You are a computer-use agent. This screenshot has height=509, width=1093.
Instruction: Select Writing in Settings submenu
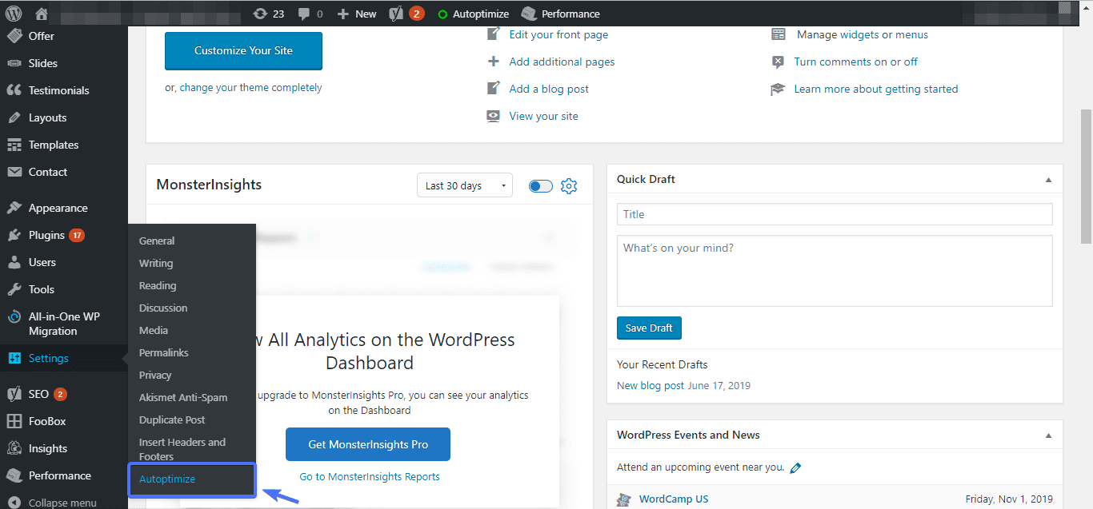click(x=156, y=263)
